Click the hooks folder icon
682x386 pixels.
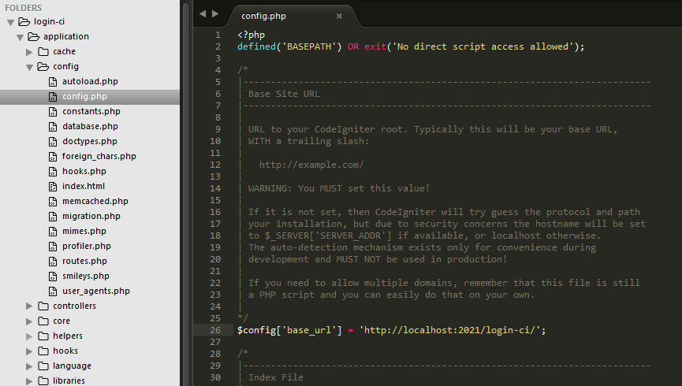point(43,351)
